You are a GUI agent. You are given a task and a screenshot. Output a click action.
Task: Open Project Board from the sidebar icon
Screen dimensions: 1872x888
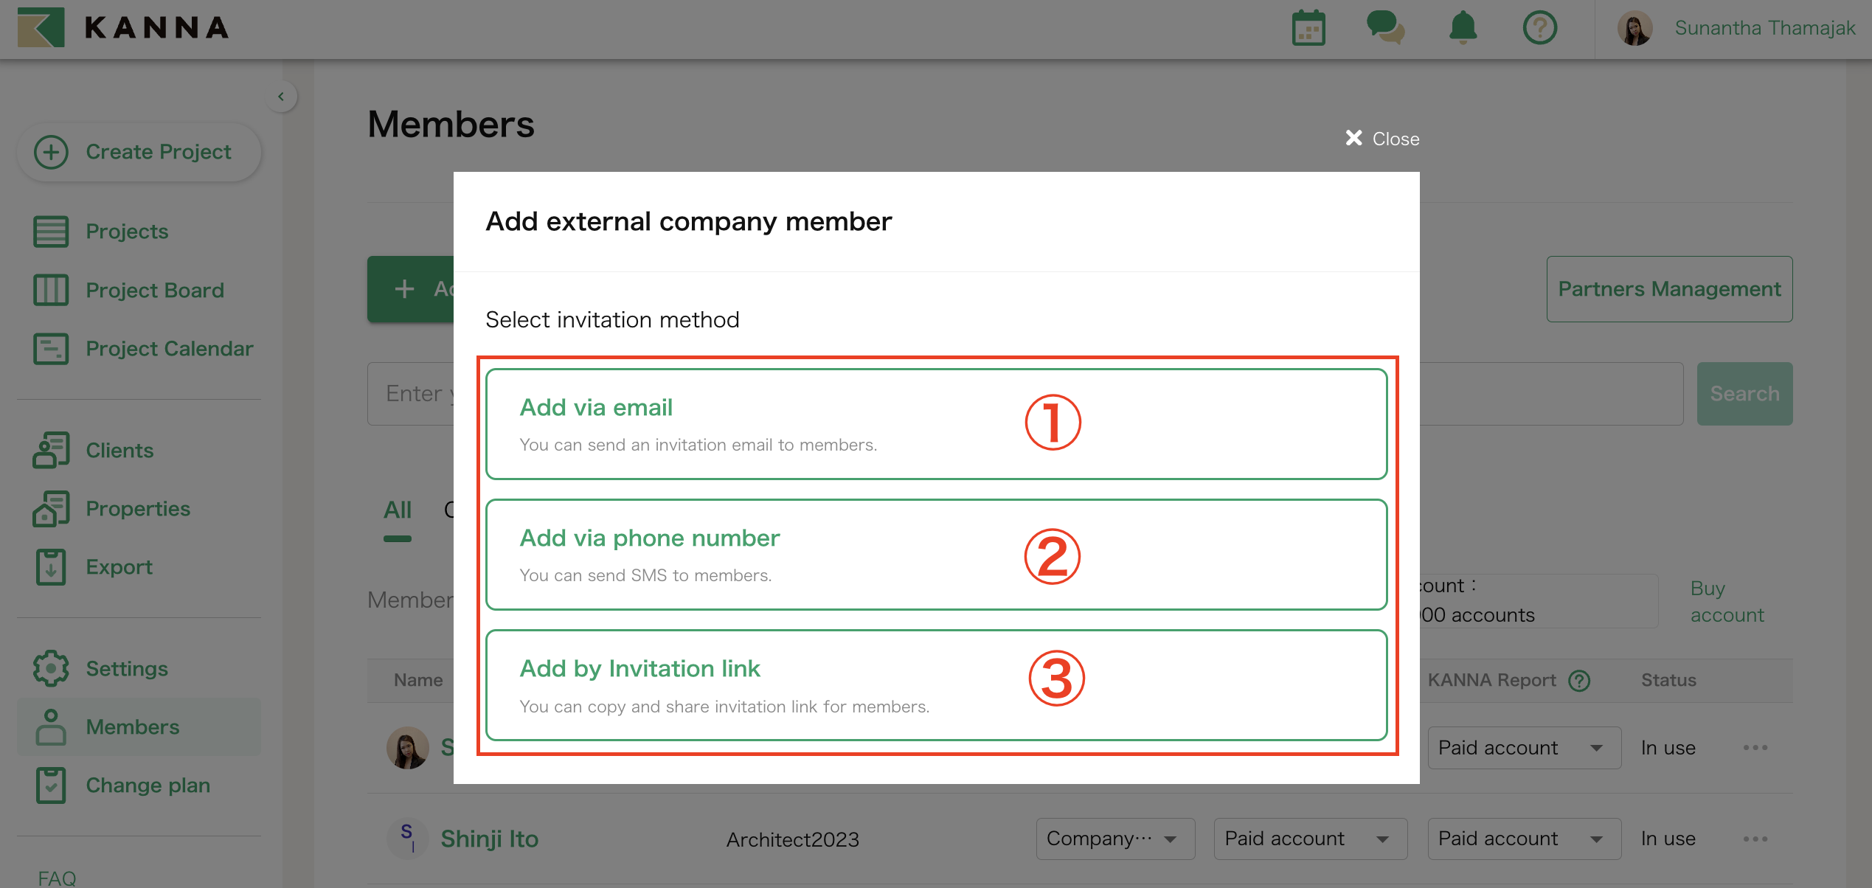click(x=50, y=290)
